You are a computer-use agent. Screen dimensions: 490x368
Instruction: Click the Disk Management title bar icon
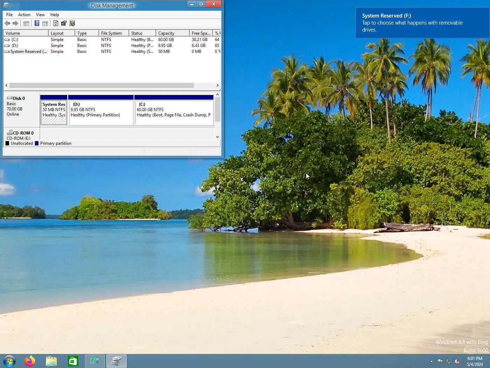pyautogui.click(x=6, y=5)
